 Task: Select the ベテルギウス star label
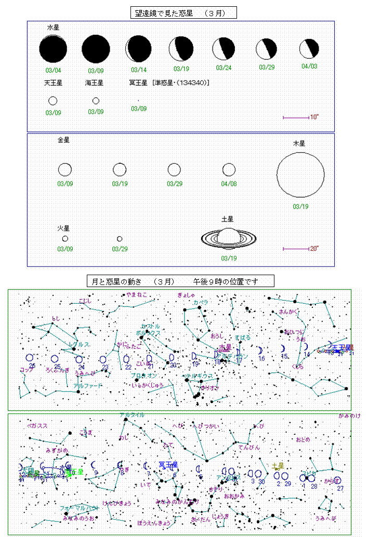tap(199, 376)
